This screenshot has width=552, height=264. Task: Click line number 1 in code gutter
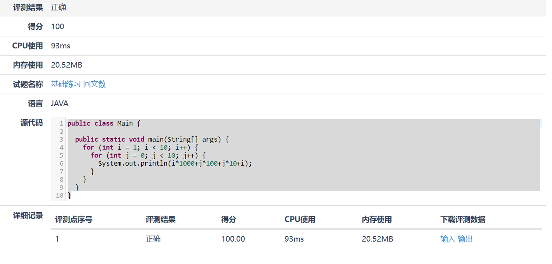click(61, 124)
